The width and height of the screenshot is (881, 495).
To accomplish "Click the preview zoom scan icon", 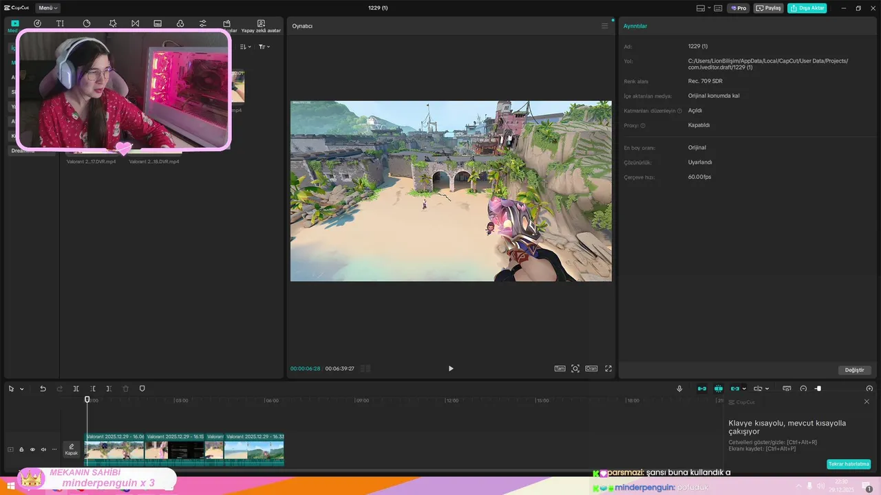I will (575, 368).
